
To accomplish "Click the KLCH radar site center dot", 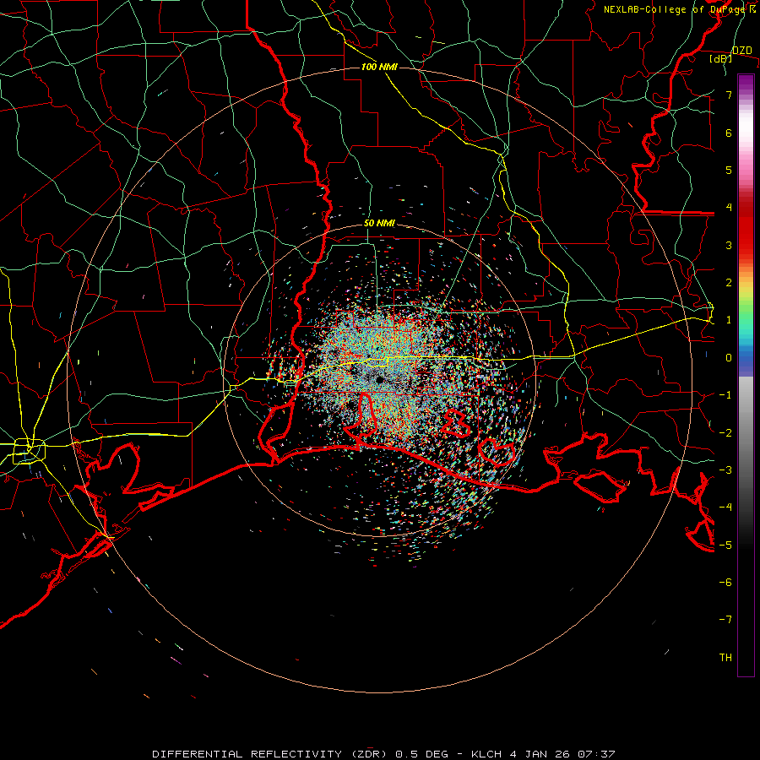I will point(380,379).
